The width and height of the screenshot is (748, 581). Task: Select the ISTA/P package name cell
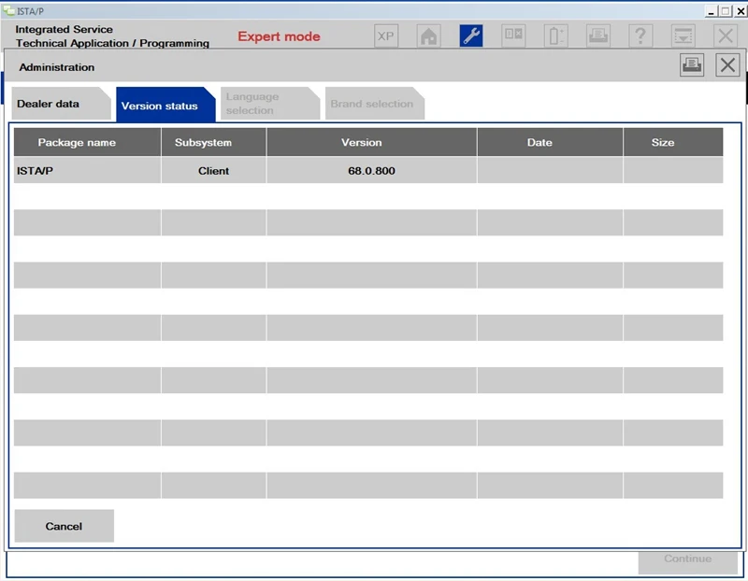click(x=87, y=170)
